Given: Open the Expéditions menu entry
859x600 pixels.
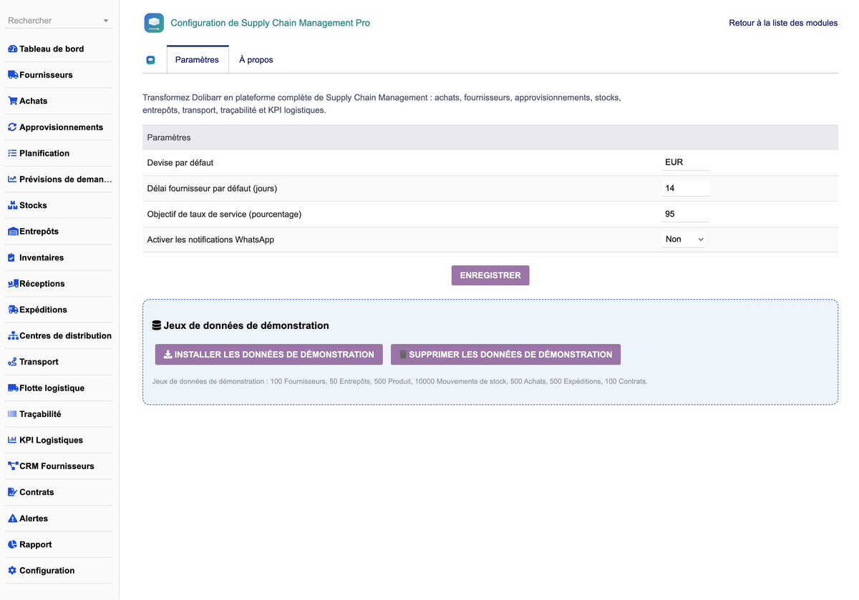Looking at the screenshot, I should [x=43, y=310].
